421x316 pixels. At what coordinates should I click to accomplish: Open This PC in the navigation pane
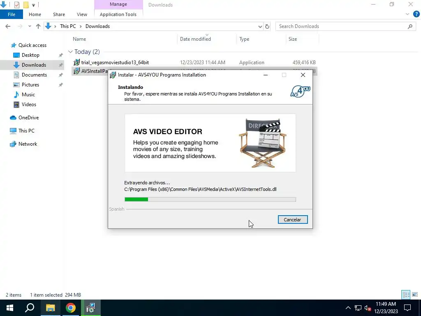[26, 131]
